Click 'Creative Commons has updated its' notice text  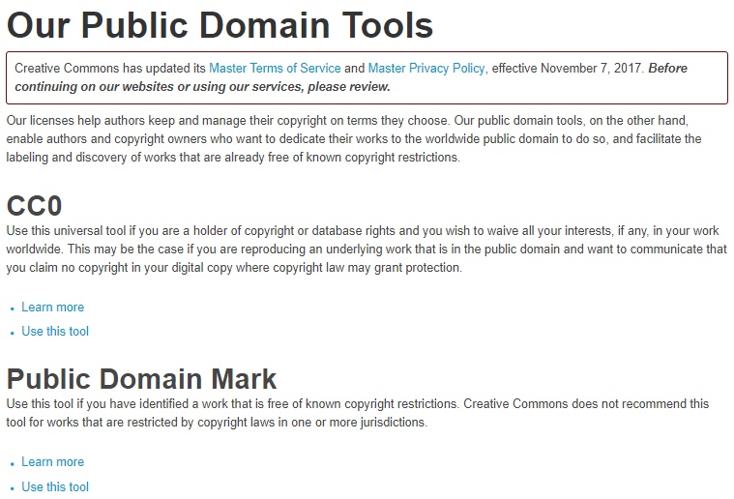click(109, 69)
